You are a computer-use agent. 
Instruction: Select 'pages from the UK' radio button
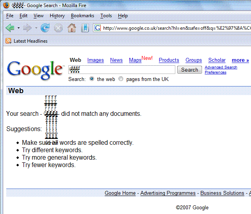(x=121, y=79)
